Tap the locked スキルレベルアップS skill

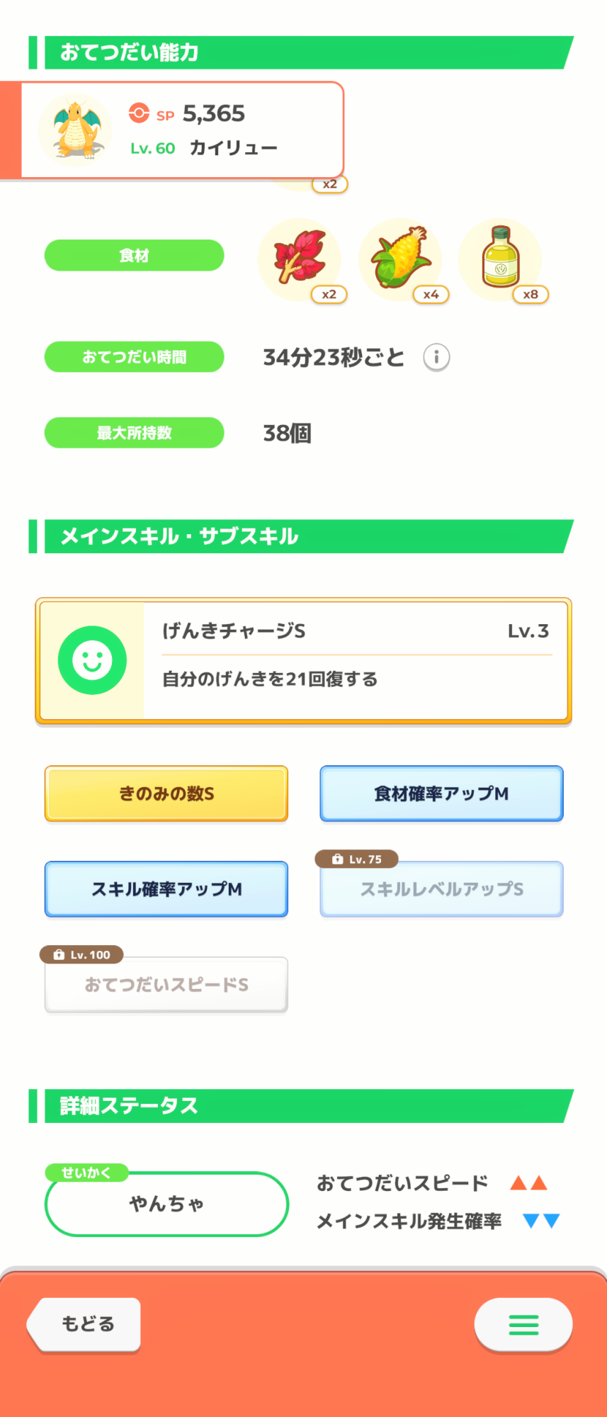click(x=441, y=889)
